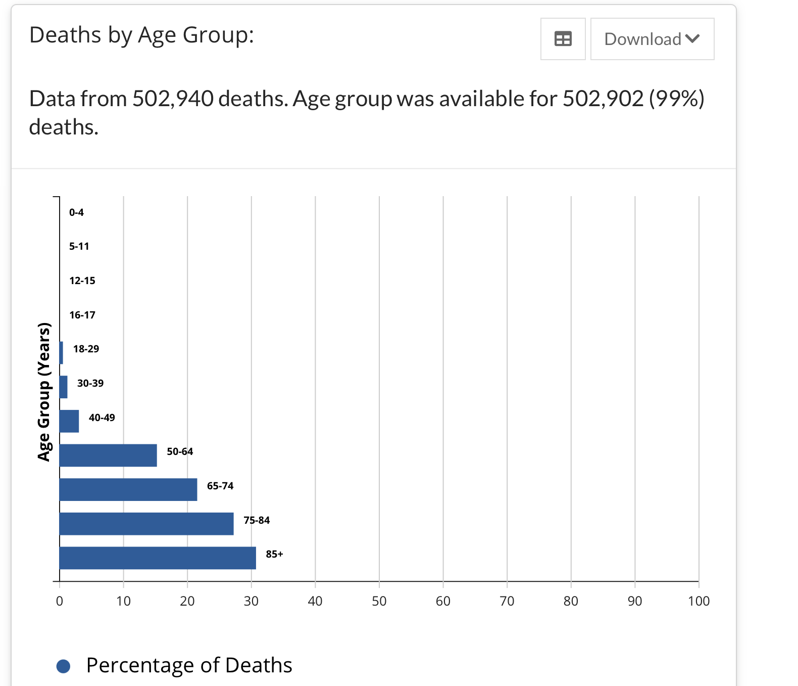Click the 0-4 age group label

[x=76, y=213]
